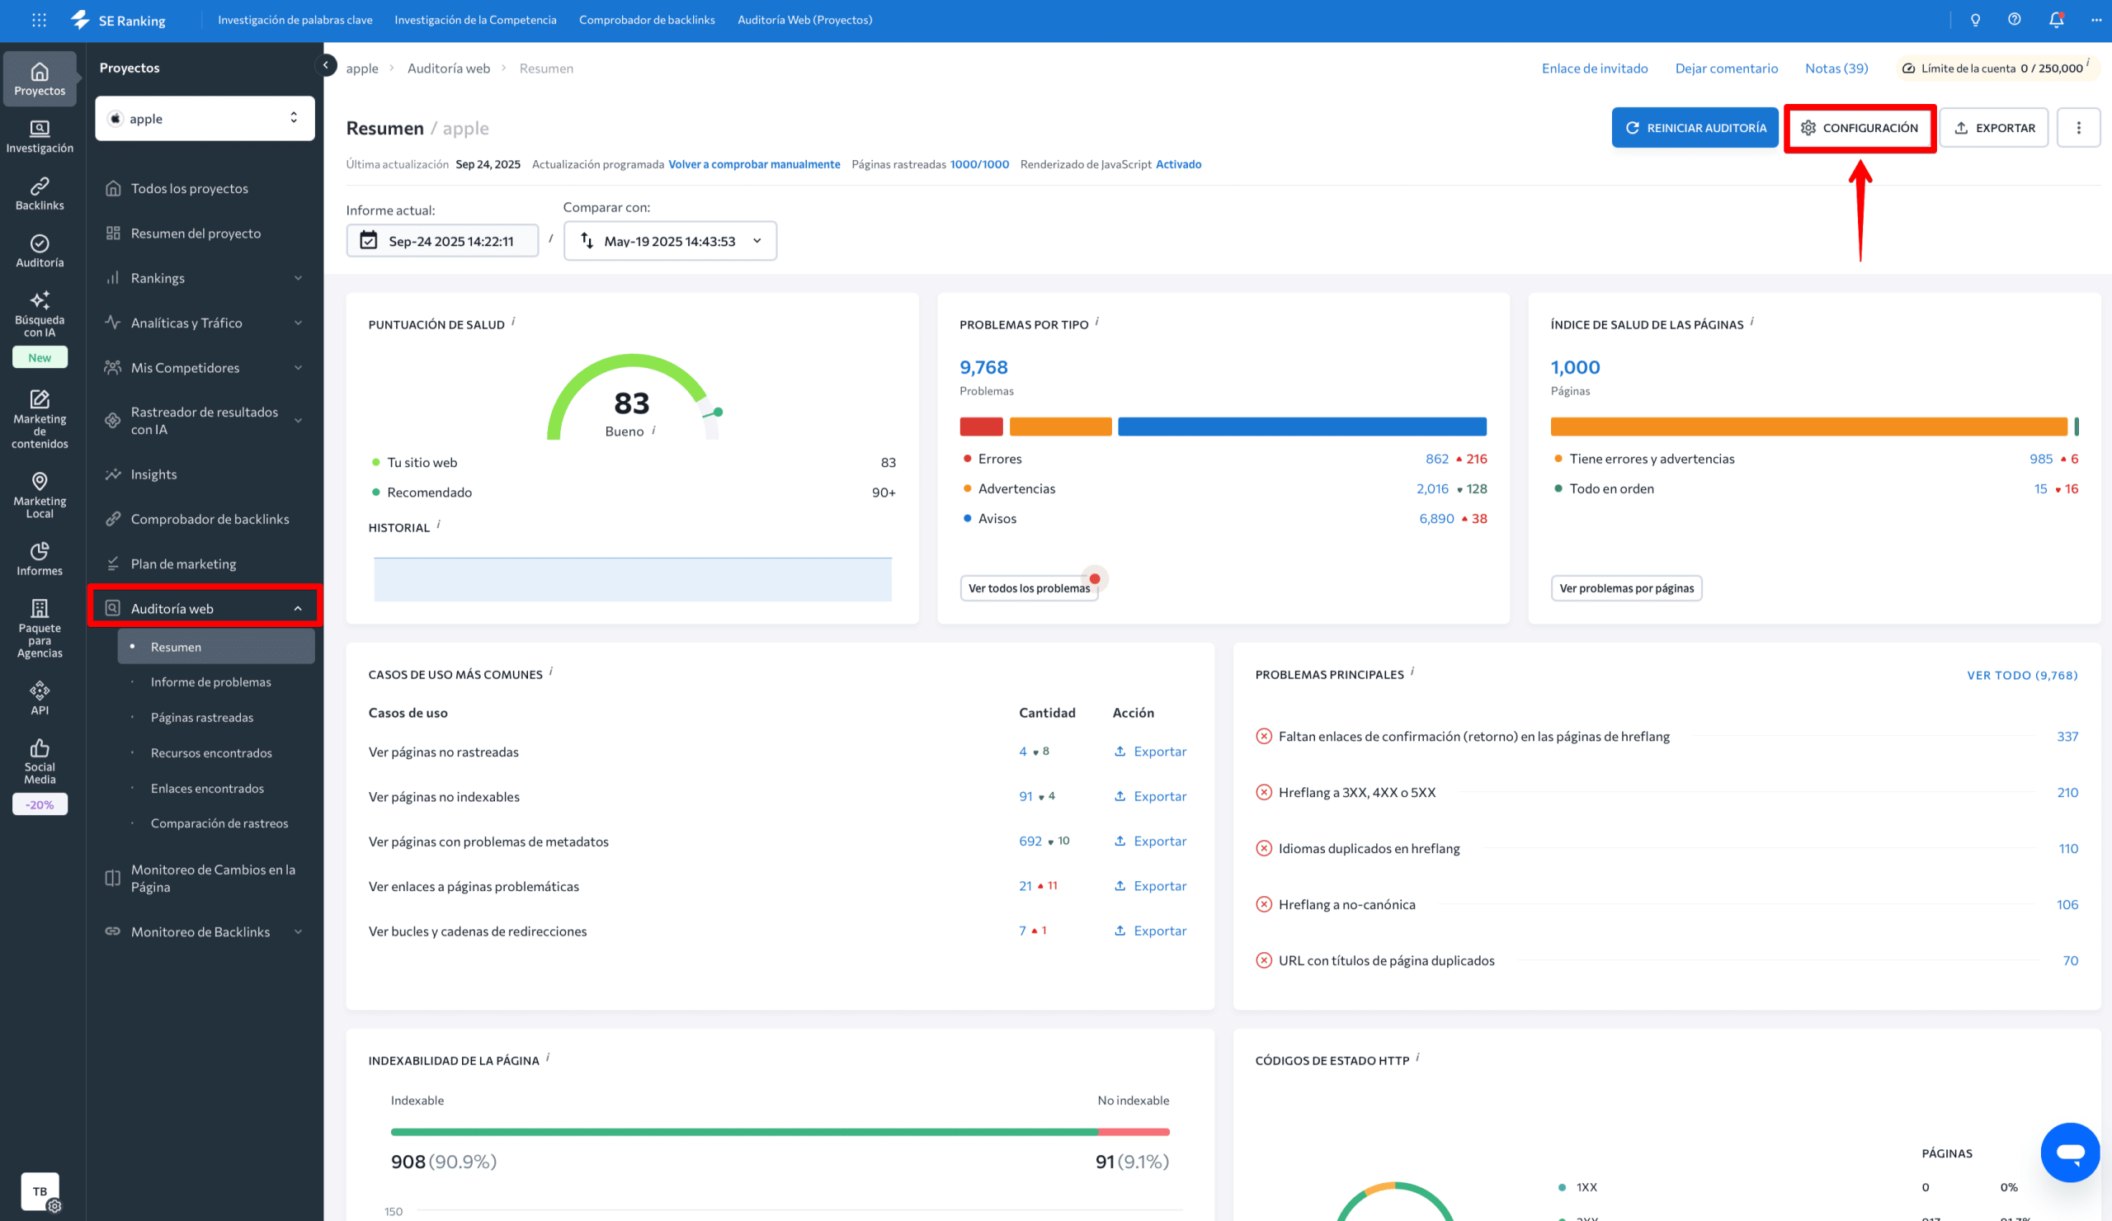Click the REINICIAR AUDITORÍA button
Screen dimensions: 2112x1221
[x=1695, y=127]
